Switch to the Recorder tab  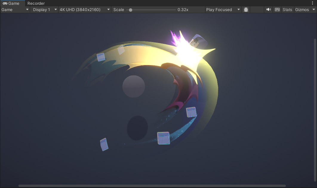point(36,3)
